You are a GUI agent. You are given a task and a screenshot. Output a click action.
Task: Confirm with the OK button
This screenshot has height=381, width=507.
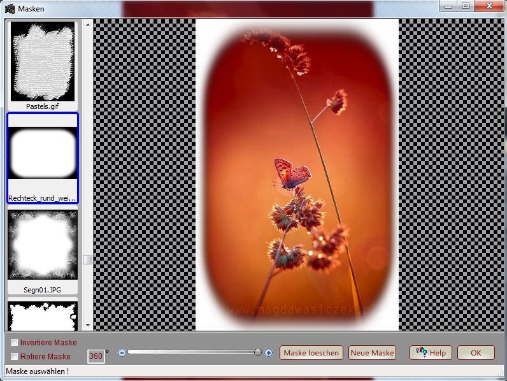point(476,352)
